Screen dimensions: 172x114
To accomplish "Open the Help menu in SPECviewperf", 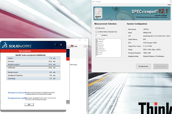I will 169,5.
